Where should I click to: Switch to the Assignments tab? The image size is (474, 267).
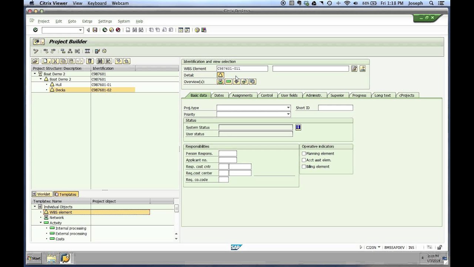[242, 95]
